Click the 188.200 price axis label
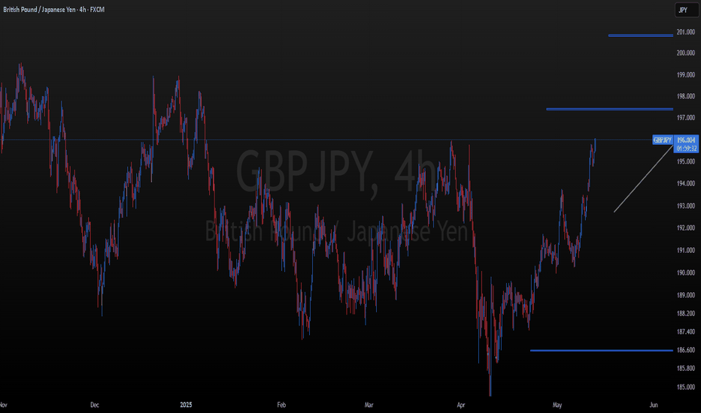Screen dimensions: 701x413 point(686,313)
